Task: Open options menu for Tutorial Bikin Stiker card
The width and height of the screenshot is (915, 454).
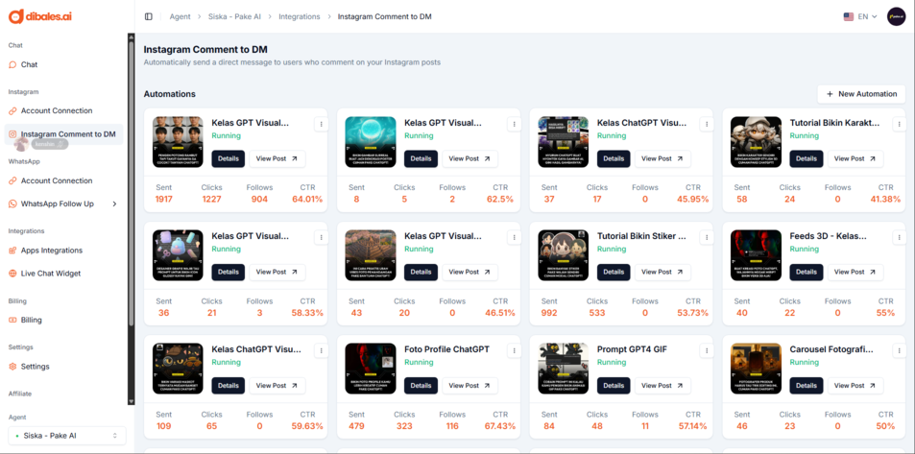Action: (707, 237)
